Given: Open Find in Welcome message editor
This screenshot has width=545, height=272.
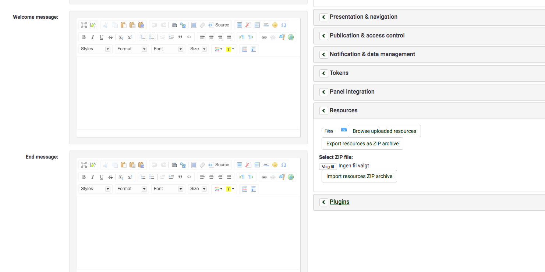Looking at the screenshot, I should pyautogui.click(x=174, y=25).
